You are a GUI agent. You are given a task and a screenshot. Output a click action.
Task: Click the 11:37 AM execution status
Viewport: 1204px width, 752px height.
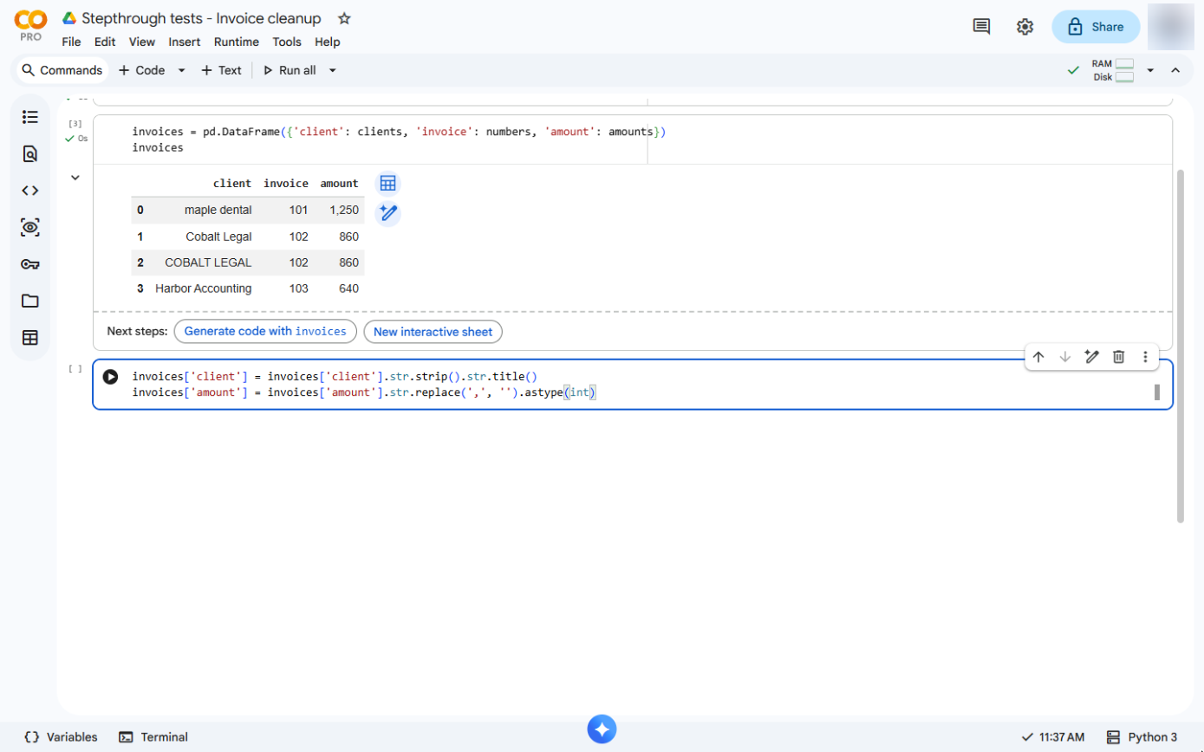click(1052, 737)
